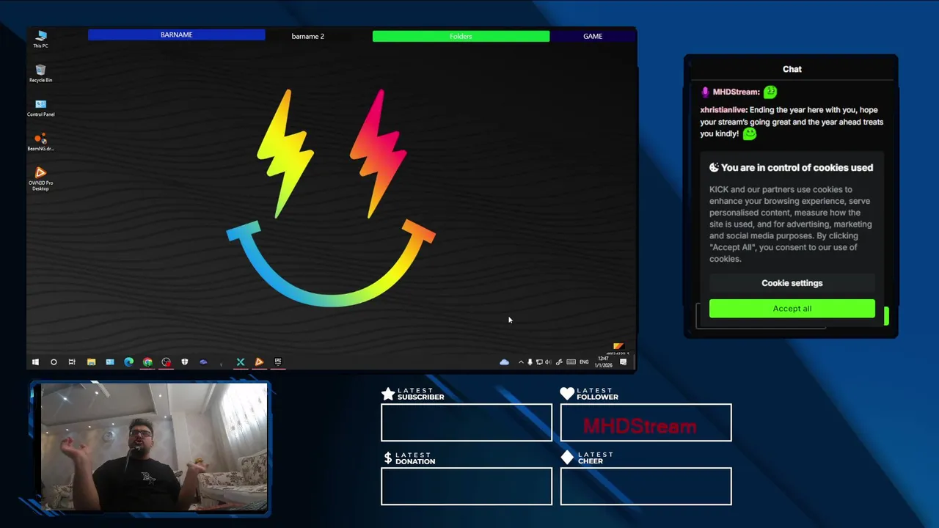Click the green smiley emote after xhristianlive's message
The width and height of the screenshot is (939, 528).
coord(749,133)
